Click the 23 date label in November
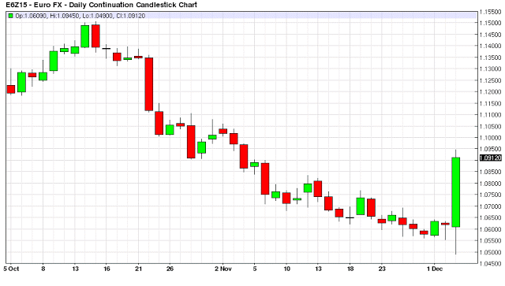Image resolution: width=505 pixels, height=286 pixels. click(x=382, y=269)
